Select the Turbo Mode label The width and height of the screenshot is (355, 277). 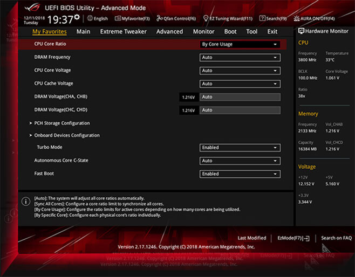pos(50,147)
